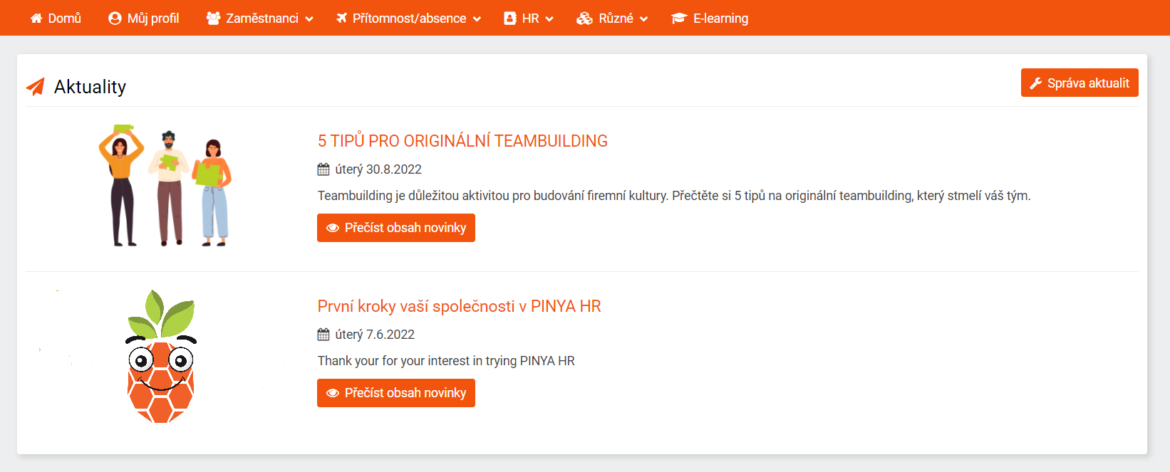This screenshot has width=1170, height=472.
Task: Click the calendar icon beside úterý 30.8.2022
Action: click(x=323, y=169)
